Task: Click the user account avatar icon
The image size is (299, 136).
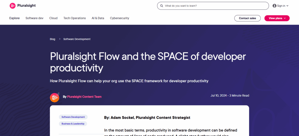Action: [274, 6]
